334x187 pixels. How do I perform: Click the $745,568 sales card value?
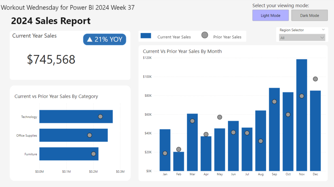tap(51, 59)
